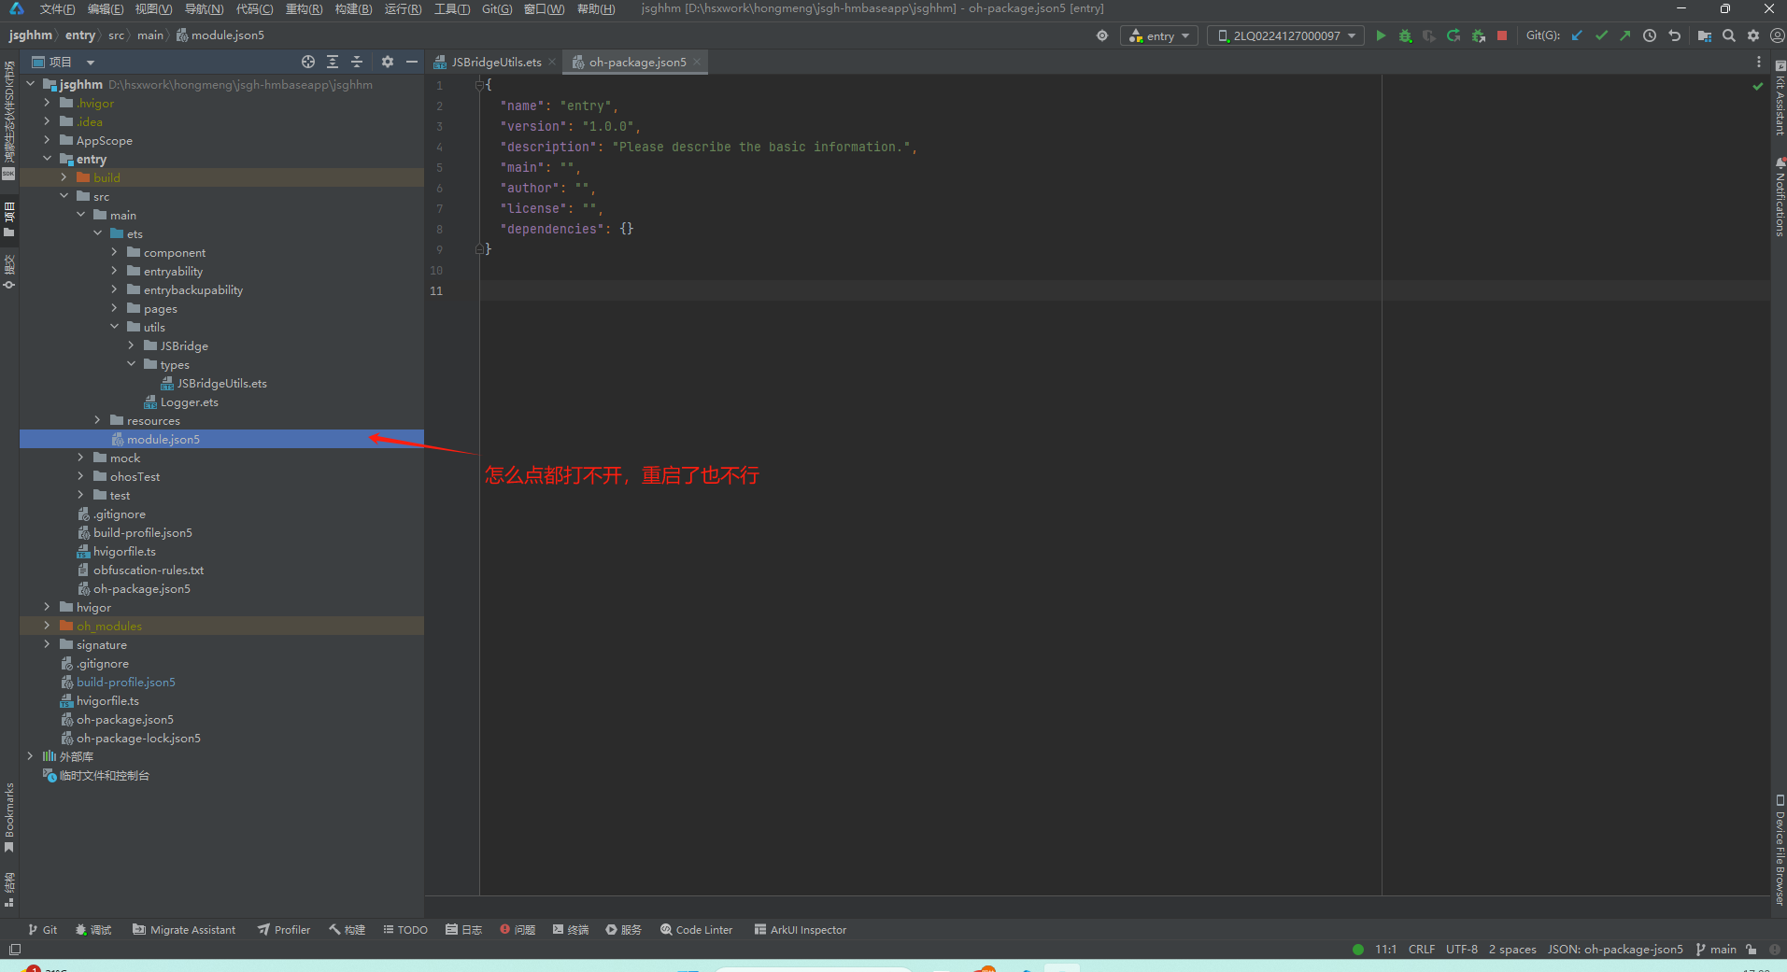Open Device File Browser side panel
This screenshot has width=1787, height=972.
(1780, 850)
